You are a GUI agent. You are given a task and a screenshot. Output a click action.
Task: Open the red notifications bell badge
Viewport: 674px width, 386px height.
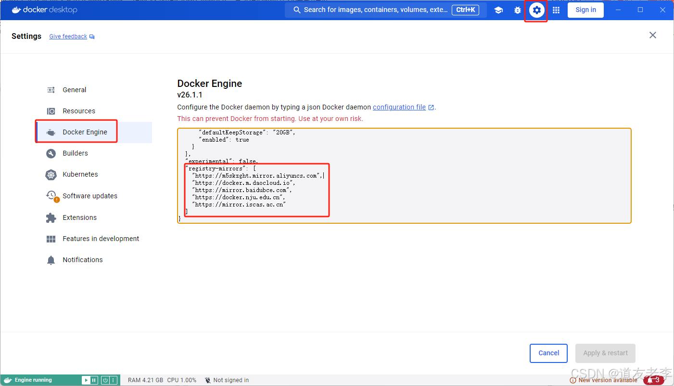(x=654, y=380)
